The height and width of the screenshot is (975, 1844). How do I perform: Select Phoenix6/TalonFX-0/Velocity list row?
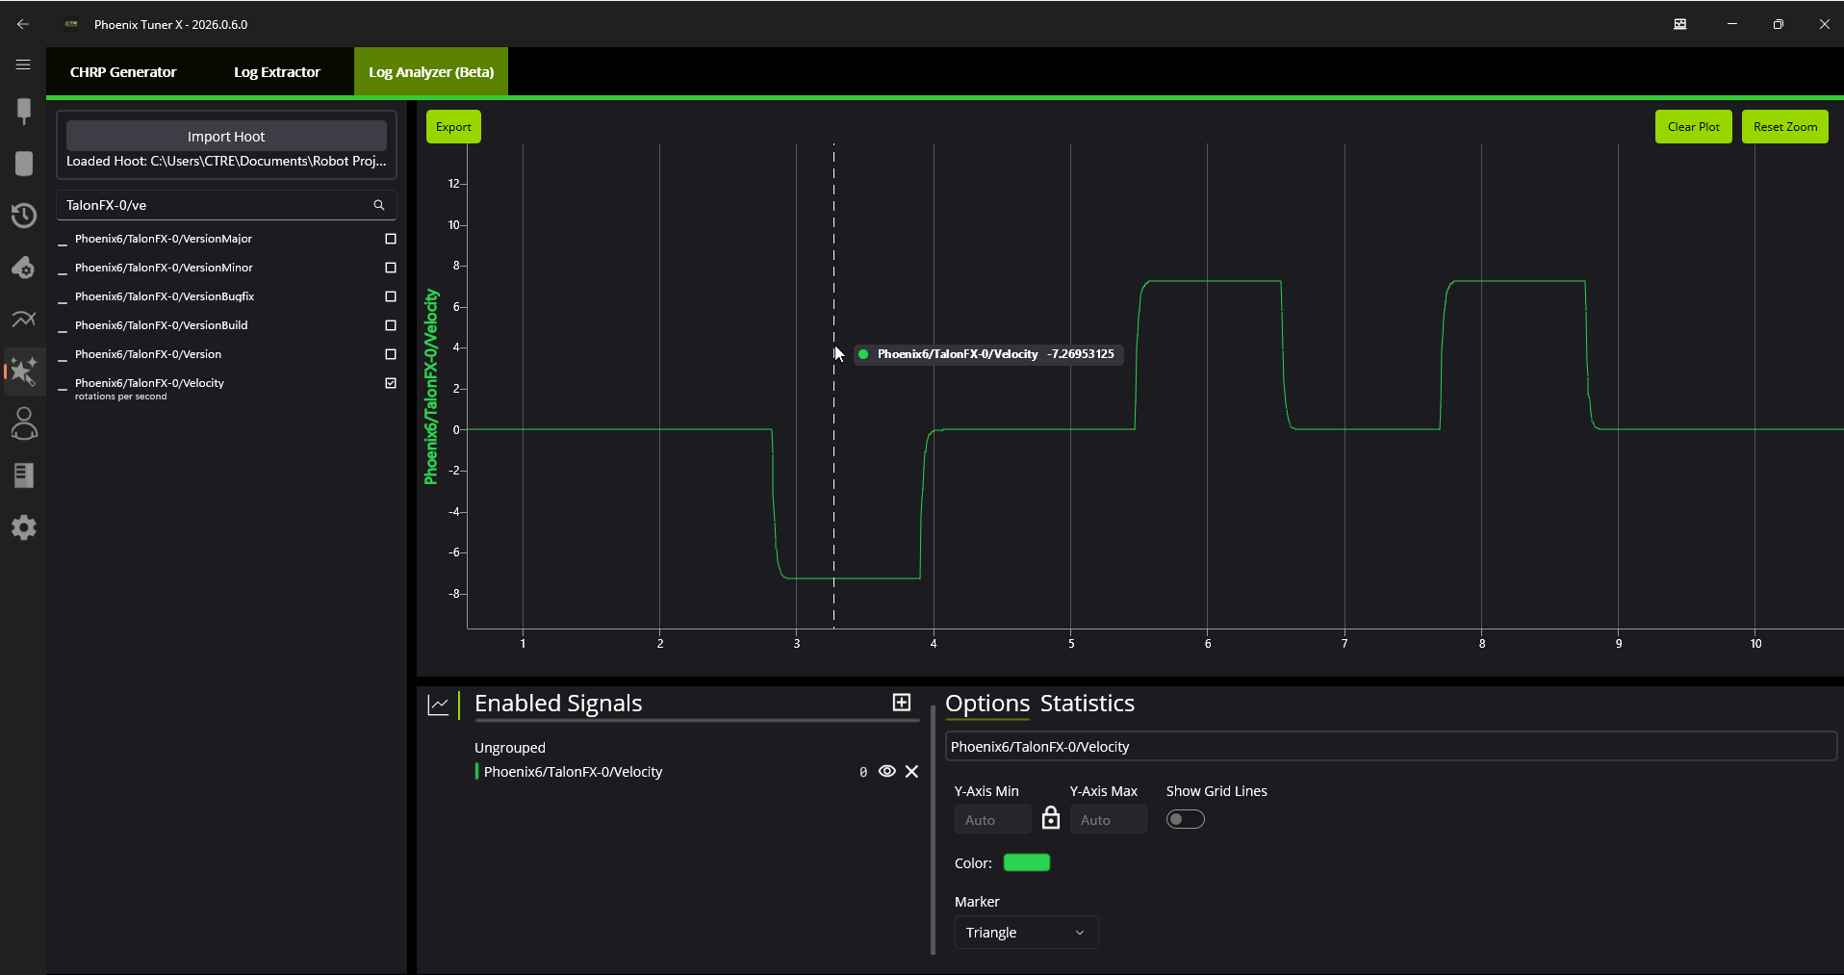coord(226,388)
